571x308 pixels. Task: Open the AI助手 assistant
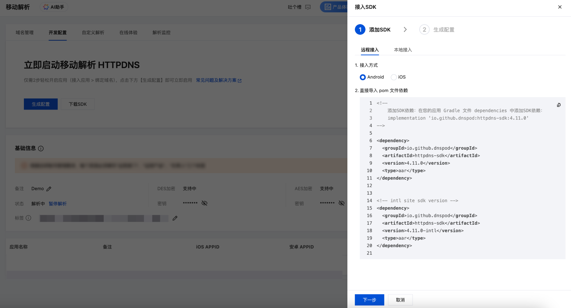(54, 7)
